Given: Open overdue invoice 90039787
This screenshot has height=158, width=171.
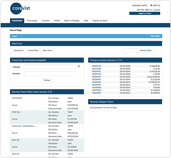Looking at the screenshot, I should tap(96, 77).
